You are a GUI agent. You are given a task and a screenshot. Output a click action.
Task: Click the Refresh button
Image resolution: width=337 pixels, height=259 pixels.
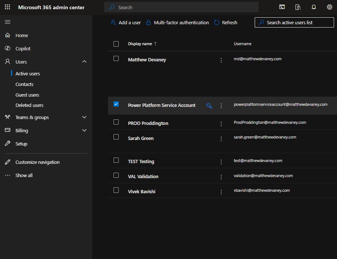pos(226,22)
